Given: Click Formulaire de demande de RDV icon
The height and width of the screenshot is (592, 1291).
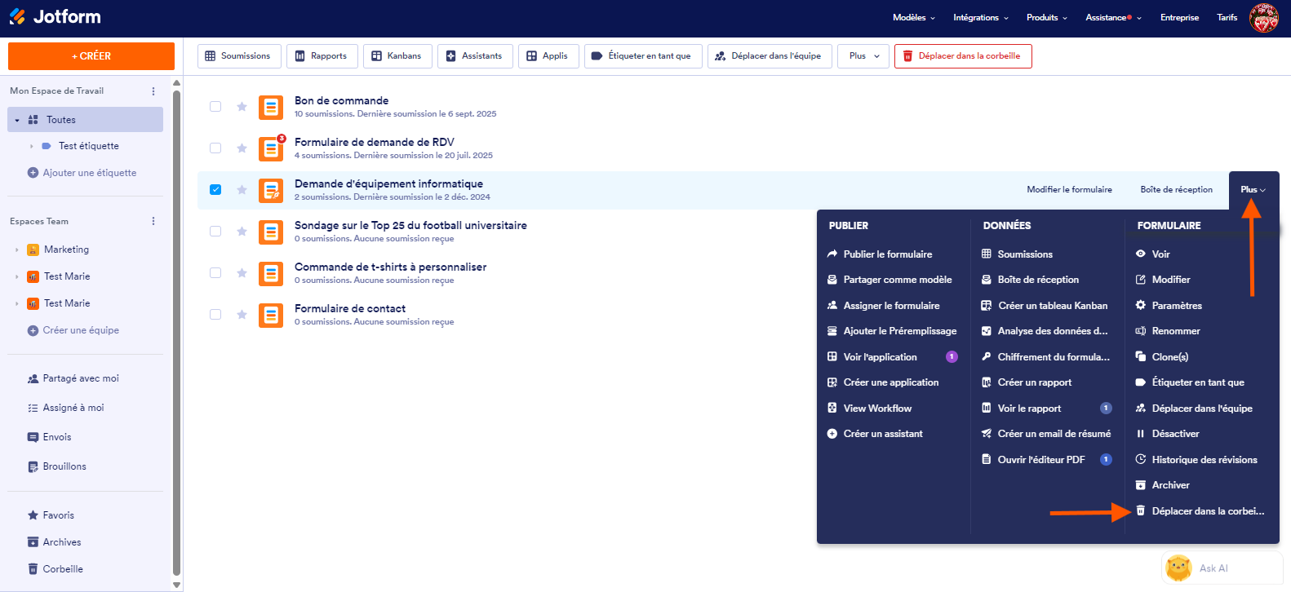Looking at the screenshot, I should 271,148.
